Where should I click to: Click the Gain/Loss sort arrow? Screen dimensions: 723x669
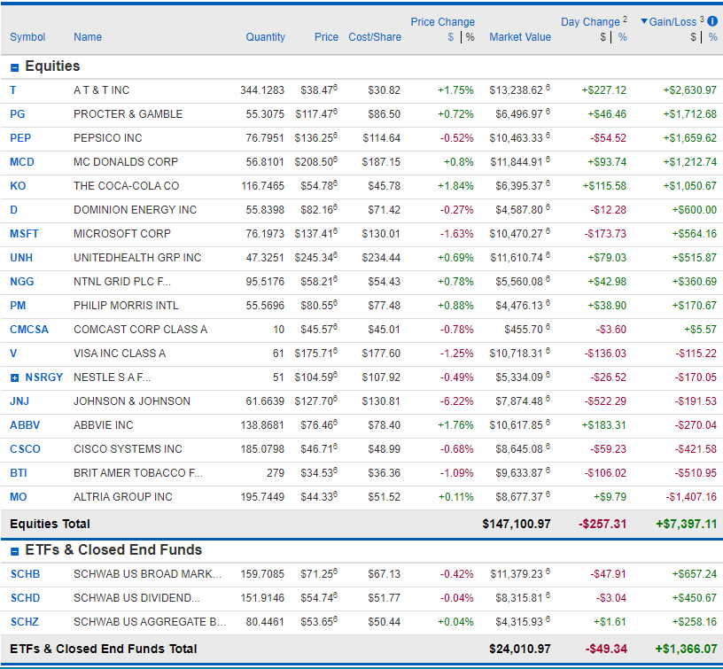644,21
